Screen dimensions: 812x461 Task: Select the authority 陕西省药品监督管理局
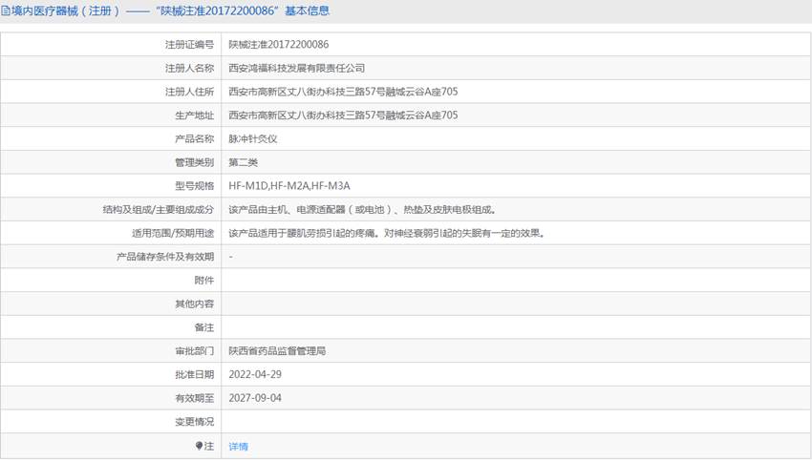point(277,351)
